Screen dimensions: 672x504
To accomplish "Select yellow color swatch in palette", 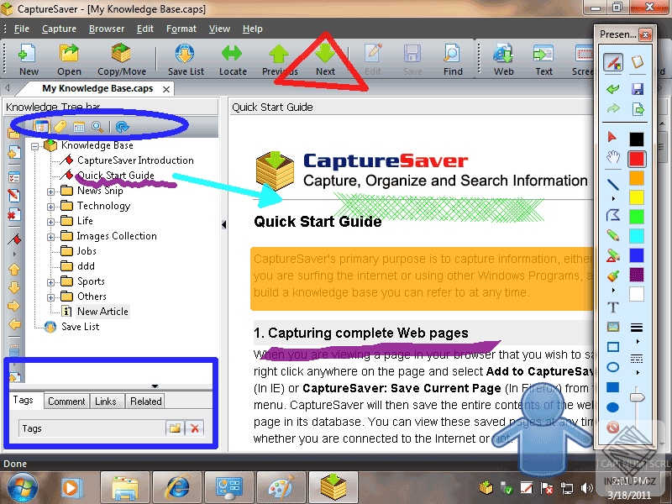I will (637, 197).
